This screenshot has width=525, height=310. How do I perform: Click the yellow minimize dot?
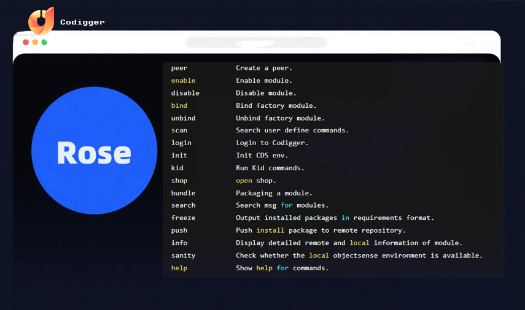click(x=35, y=42)
